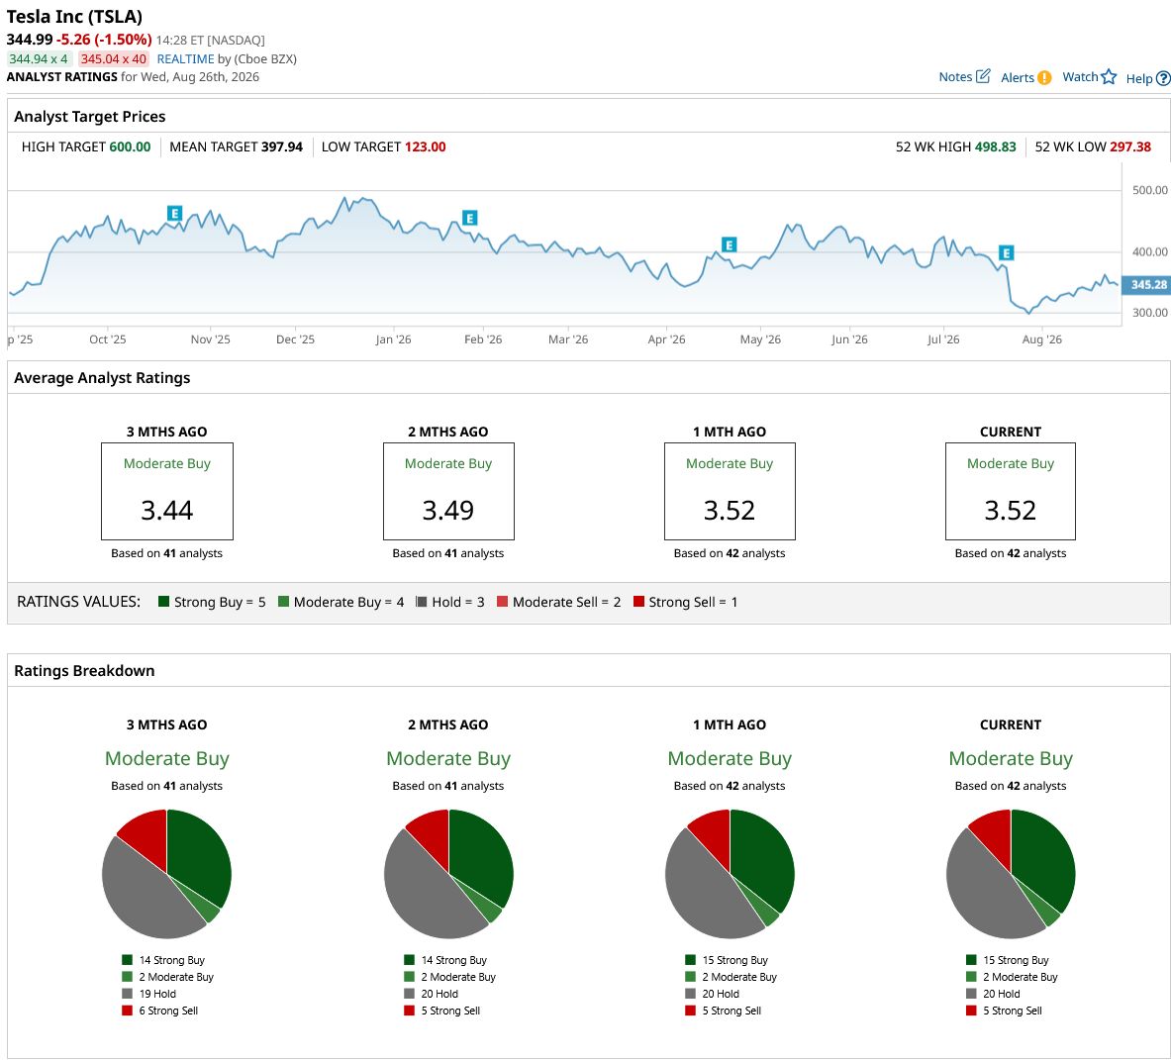
Task: Click the Tesla Inc (TSLA) title
Action: click(74, 17)
